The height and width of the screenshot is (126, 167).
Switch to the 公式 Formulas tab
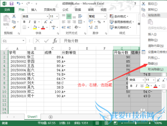pos(65,10)
